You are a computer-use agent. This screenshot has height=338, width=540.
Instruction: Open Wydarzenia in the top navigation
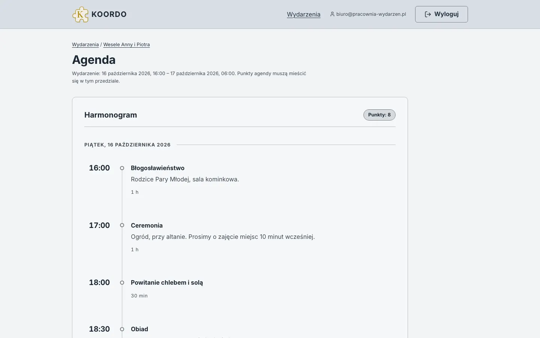304,14
